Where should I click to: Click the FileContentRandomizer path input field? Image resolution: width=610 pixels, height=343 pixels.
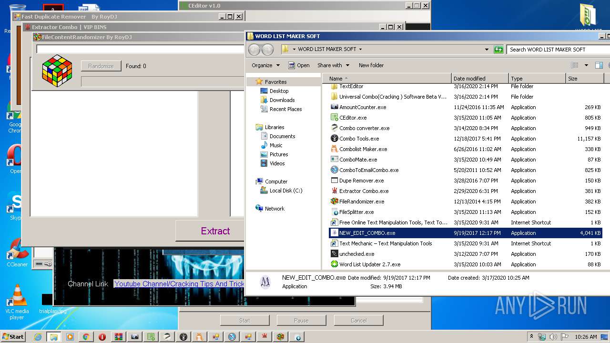coord(141,49)
